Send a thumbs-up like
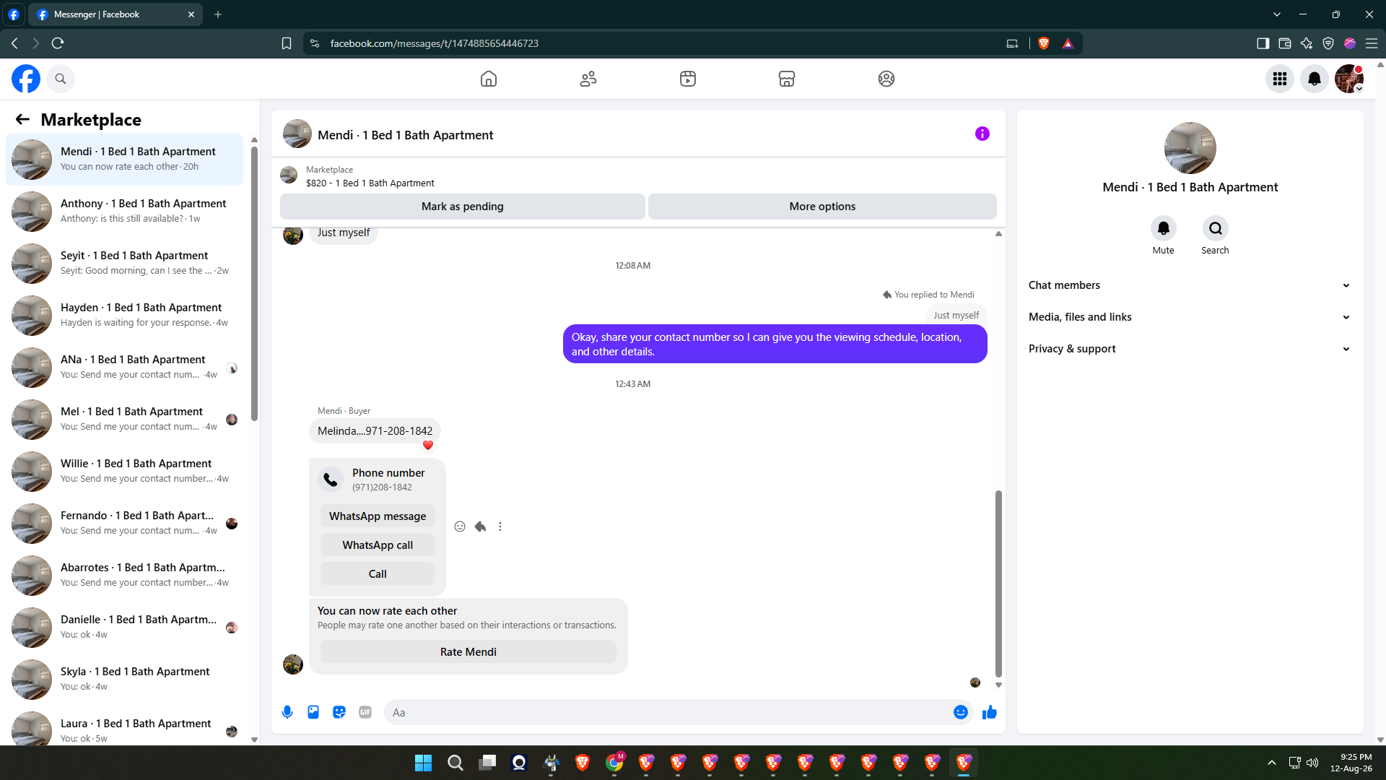1386x780 pixels. 990,712
